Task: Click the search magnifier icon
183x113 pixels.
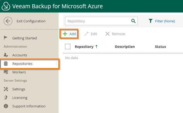Action: click(x=133, y=21)
